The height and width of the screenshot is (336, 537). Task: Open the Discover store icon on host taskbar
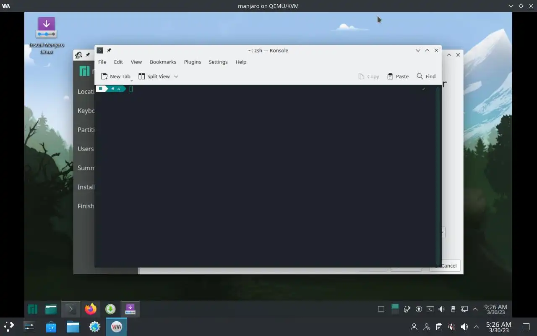tap(51, 326)
